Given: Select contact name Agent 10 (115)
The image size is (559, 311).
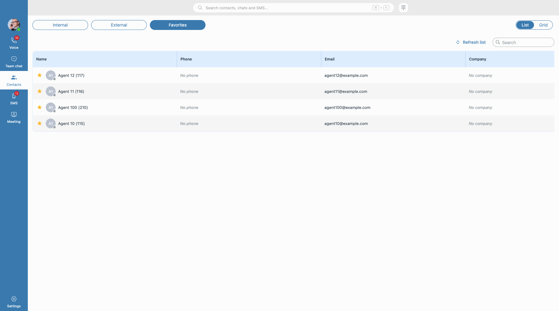Looking at the screenshot, I should 71,123.
